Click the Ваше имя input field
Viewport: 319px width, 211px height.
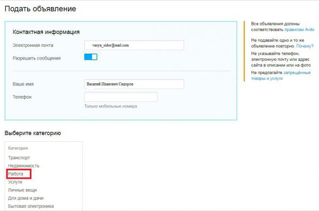point(134,84)
